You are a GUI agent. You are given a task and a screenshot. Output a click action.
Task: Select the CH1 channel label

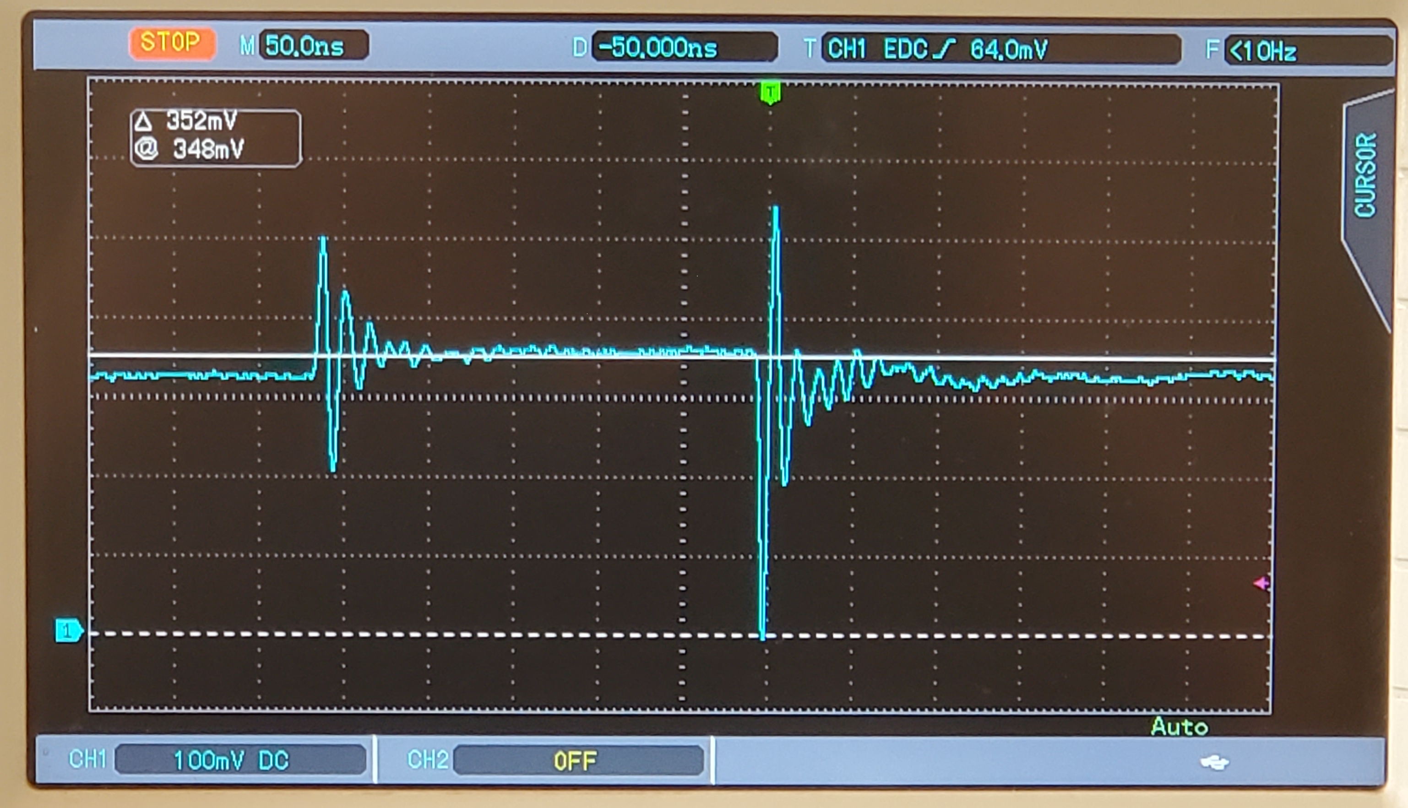click(87, 759)
